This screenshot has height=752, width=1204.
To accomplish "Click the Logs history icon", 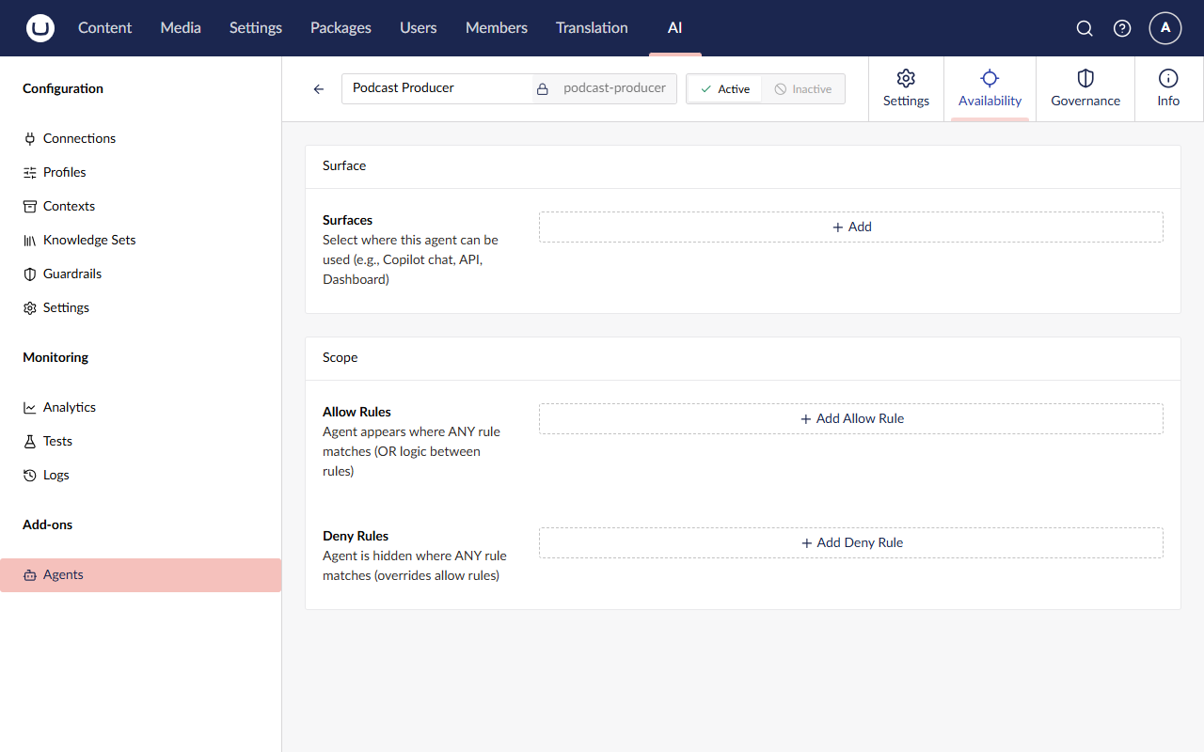I will [30, 475].
